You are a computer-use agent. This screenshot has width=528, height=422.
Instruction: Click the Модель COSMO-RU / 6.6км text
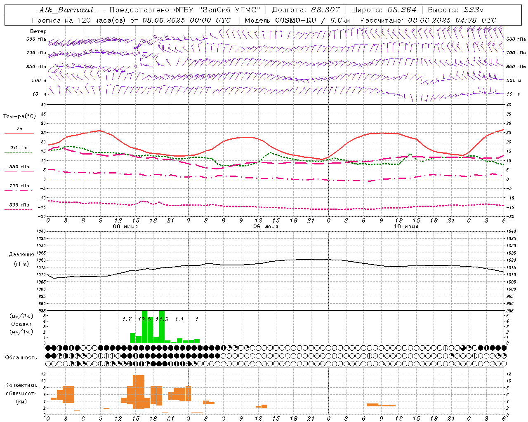tap(297, 20)
